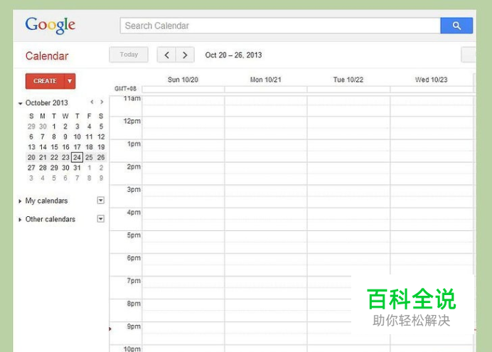The image size is (492, 352).
Task: Select October 20 in mini calendar
Action: [31, 157]
